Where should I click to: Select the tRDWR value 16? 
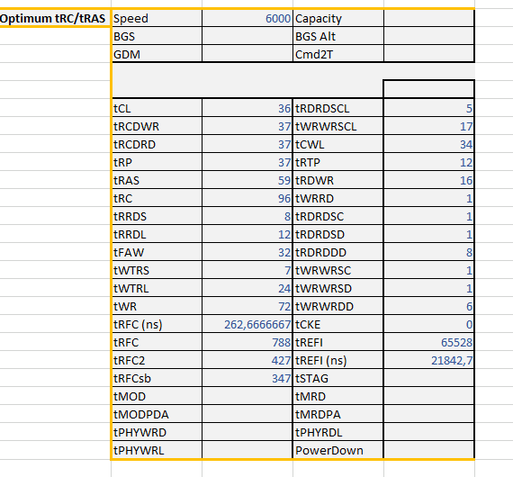[x=428, y=180]
